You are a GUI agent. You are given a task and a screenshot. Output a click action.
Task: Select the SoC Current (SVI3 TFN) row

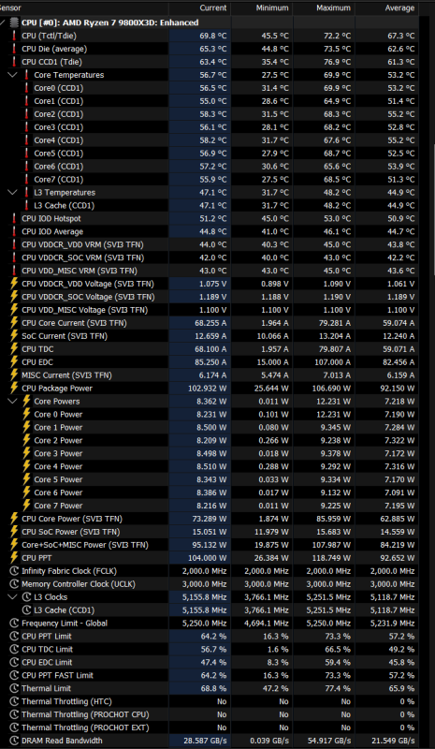[x=210, y=336]
